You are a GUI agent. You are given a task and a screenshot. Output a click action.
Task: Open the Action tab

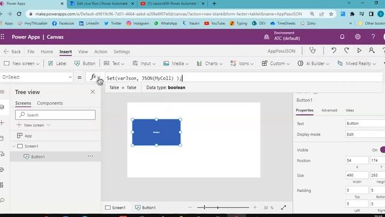[100, 52]
